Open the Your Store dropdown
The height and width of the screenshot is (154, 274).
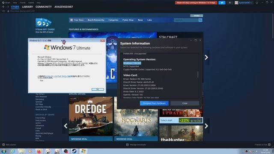(79, 20)
